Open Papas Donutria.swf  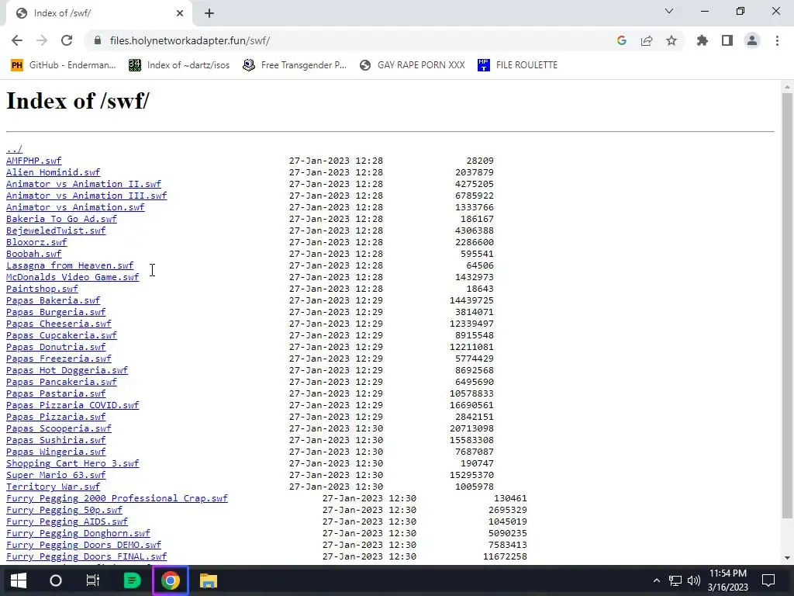click(56, 347)
